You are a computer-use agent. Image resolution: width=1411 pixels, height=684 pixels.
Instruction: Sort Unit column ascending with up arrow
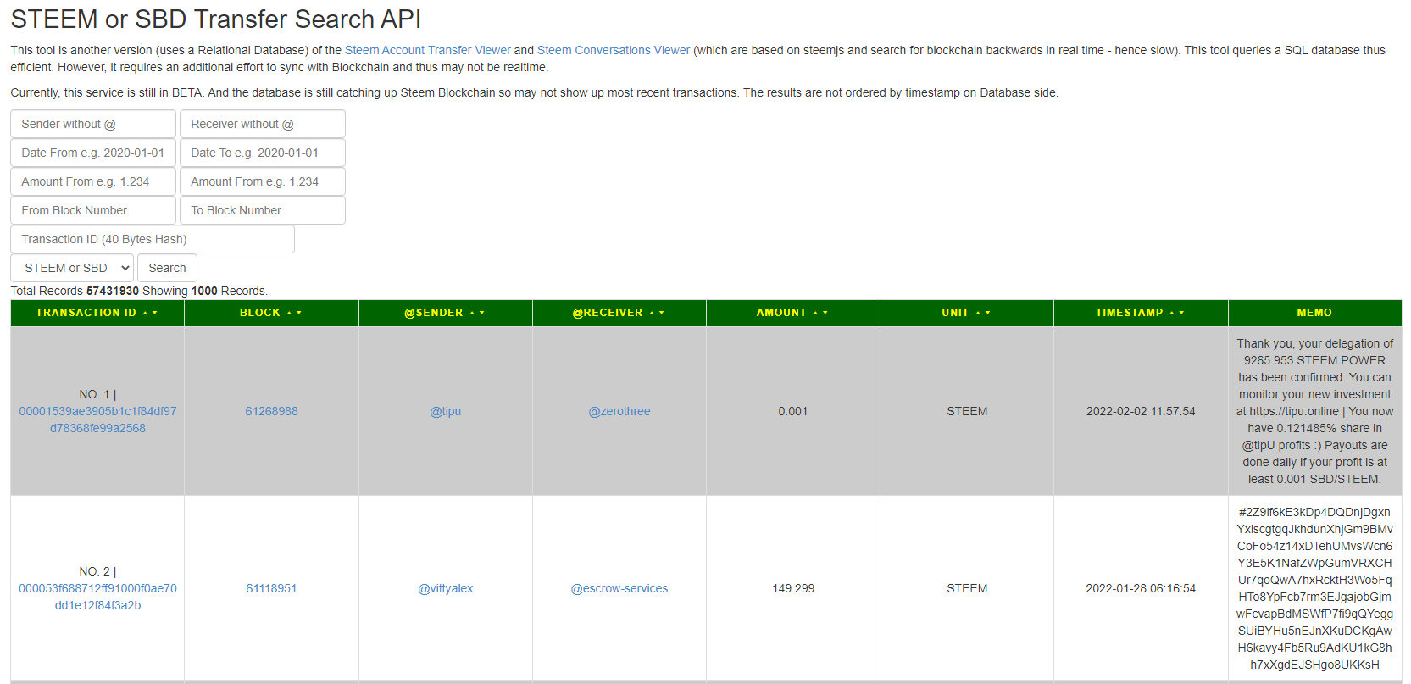coord(978,313)
